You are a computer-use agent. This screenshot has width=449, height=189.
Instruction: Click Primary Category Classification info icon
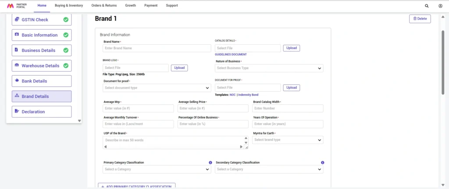coord(210,162)
